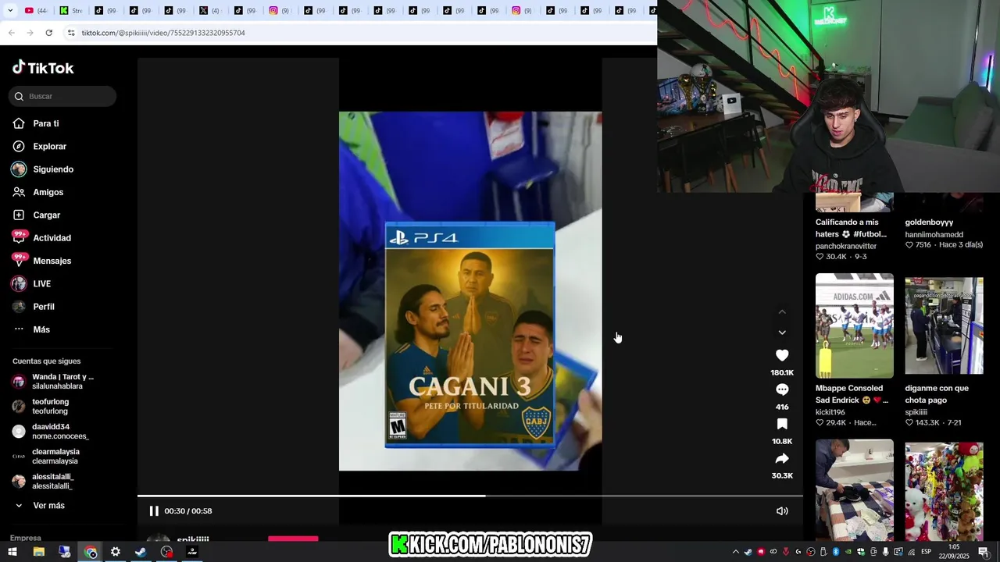Viewport: 1000px width, 562px height.
Task: Open creator panchokranevitter profile
Action: pos(846,246)
